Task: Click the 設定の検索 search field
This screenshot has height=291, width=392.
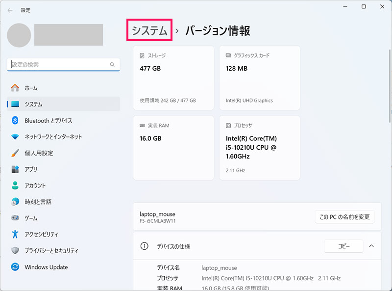Action: tap(64, 65)
